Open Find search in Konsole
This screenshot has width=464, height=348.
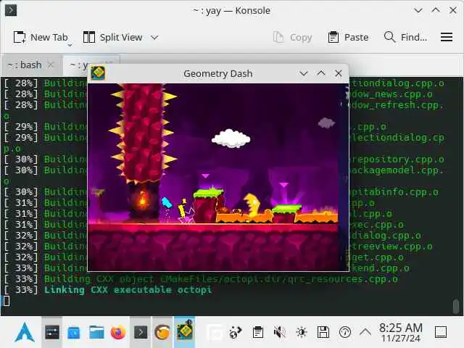(405, 38)
